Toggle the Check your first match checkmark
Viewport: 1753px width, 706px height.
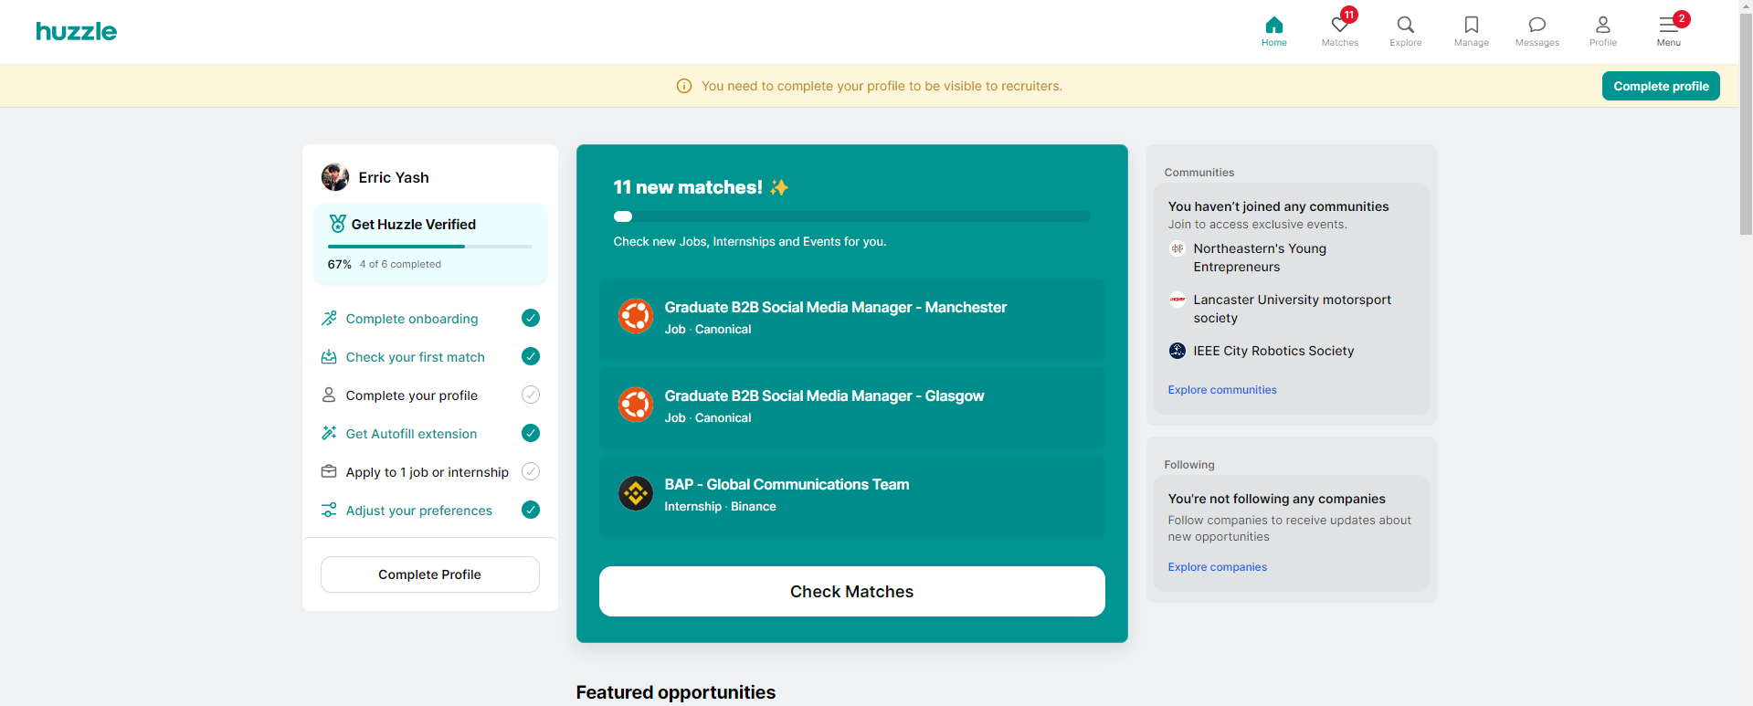[x=530, y=356]
